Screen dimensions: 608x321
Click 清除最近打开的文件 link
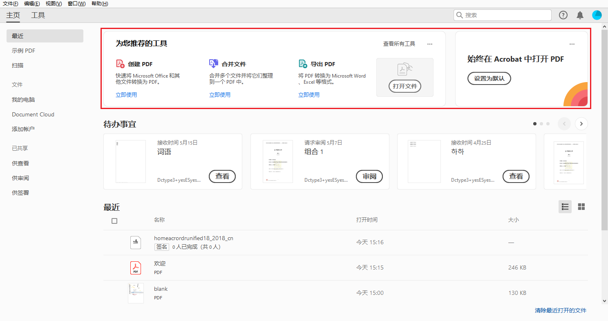561,310
